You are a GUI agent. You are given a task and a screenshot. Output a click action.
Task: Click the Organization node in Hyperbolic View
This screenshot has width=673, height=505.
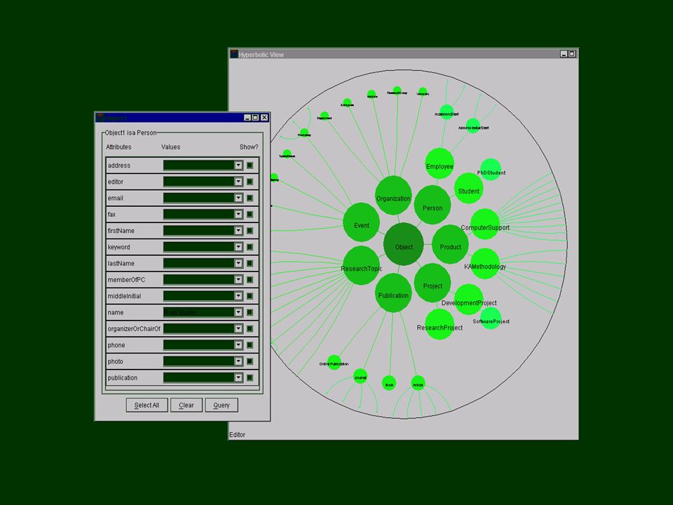pos(393,196)
